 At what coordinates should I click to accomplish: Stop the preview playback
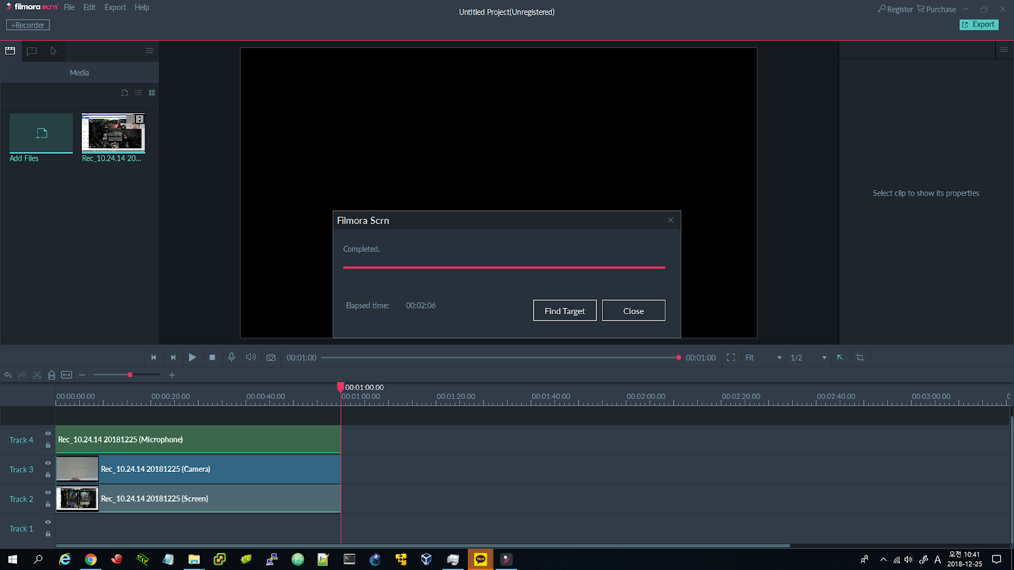[212, 357]
